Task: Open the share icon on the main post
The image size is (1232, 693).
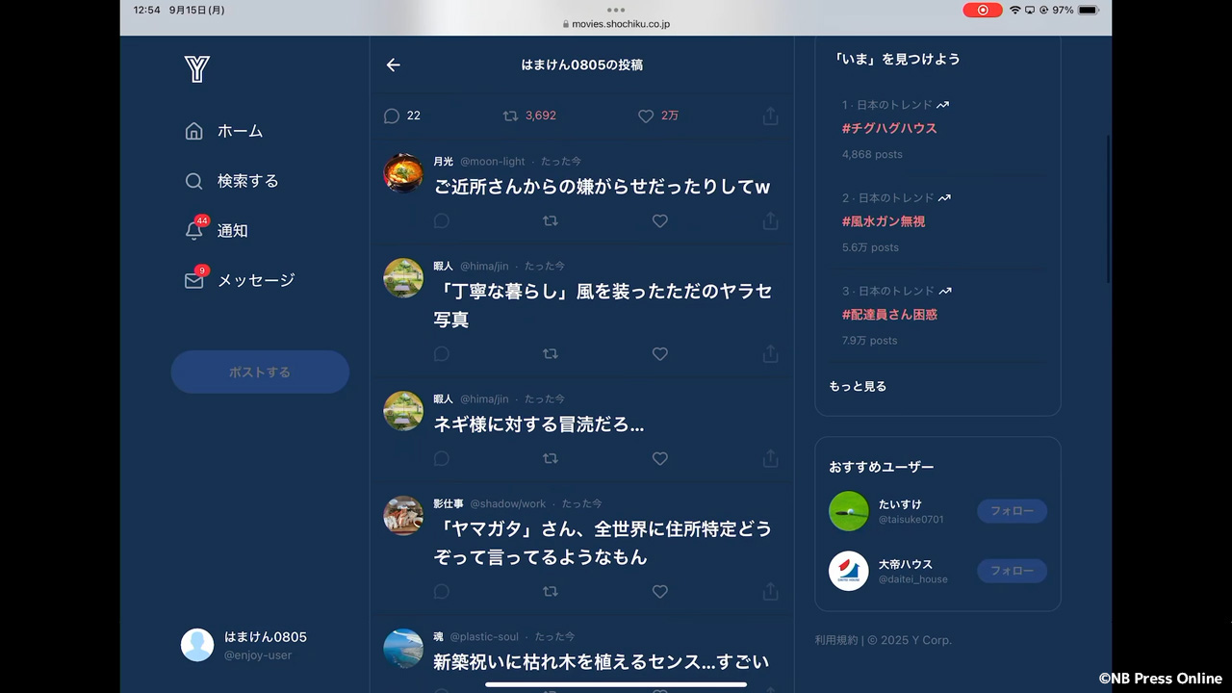Action: pyautogui.click(x=770, y=116)
